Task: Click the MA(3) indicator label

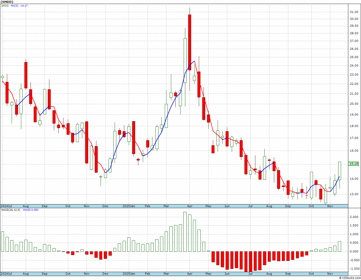Action: coord(15,6)
